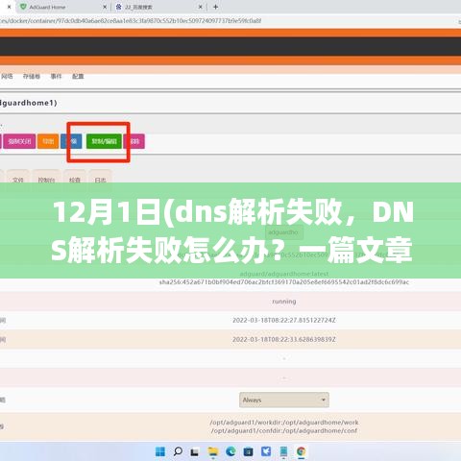
Task: Click the magenta 强制关闭 button
Action: point(19,141)
